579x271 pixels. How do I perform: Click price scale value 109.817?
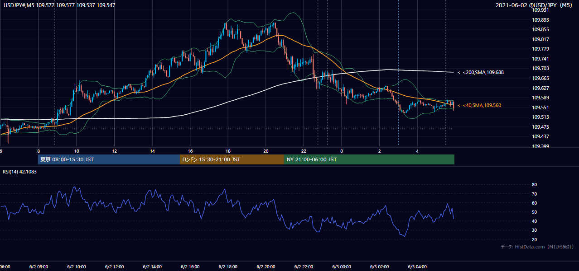[x=540, y=39]
